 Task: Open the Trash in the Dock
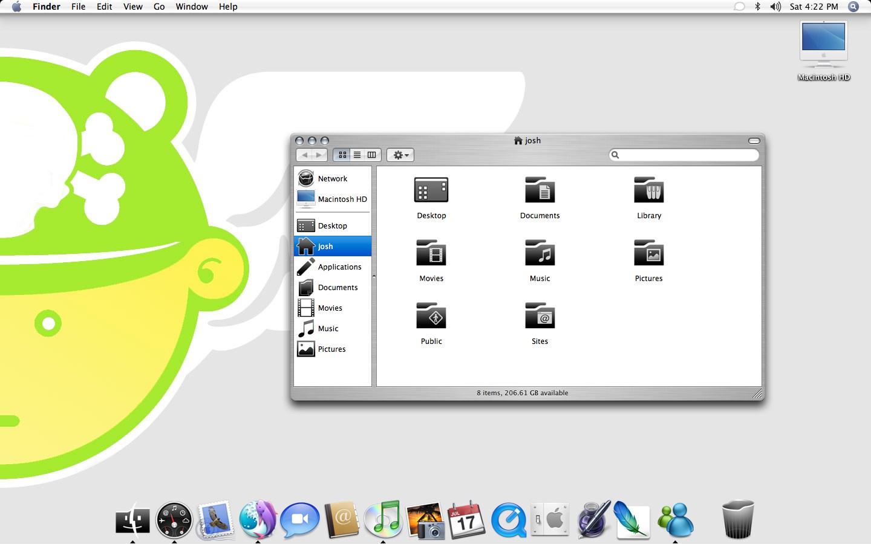(x=737, y=520)
